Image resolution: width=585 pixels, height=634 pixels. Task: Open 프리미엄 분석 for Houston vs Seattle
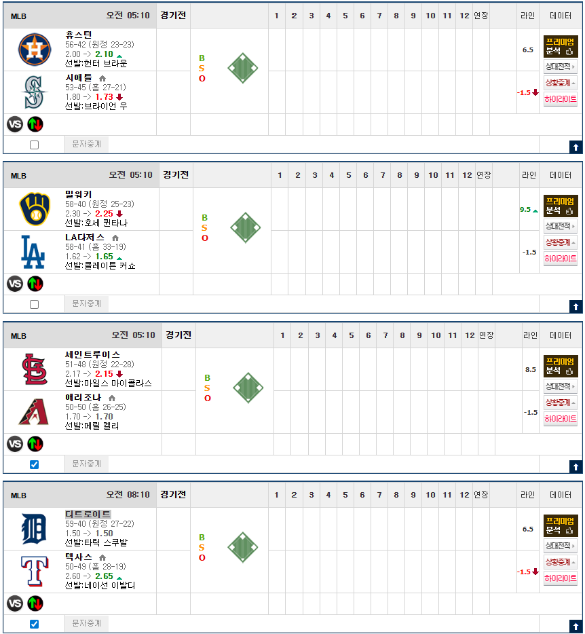(x=561, y=46)
